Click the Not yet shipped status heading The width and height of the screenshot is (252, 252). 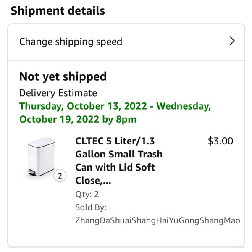pyautogui.click(x=63, y=77)
